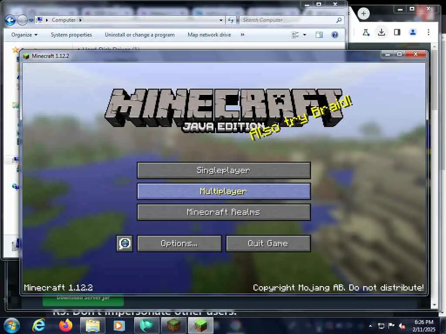This screenshot has width=446, height=334.
Task: Click the Singleplayer button
Action: tap(223, 170)
